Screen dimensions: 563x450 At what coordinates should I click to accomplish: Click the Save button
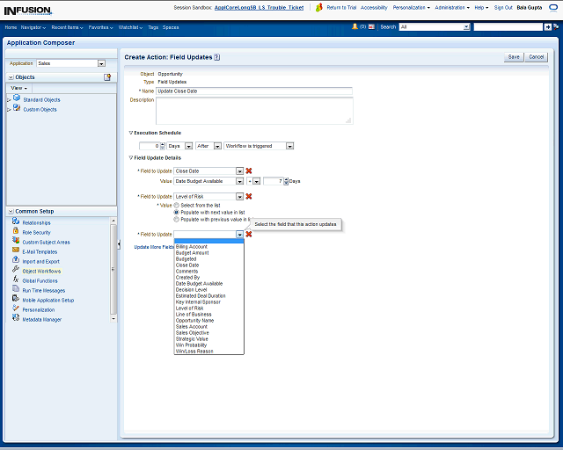coord(513,56)
